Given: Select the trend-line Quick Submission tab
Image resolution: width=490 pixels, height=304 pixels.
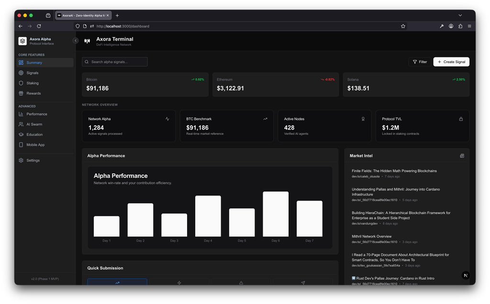Looking at the screenshot, I should click(117, 282).
